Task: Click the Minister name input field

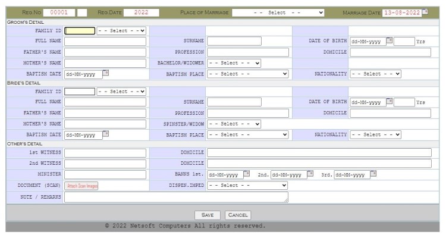Action: [x=105, y=175]
